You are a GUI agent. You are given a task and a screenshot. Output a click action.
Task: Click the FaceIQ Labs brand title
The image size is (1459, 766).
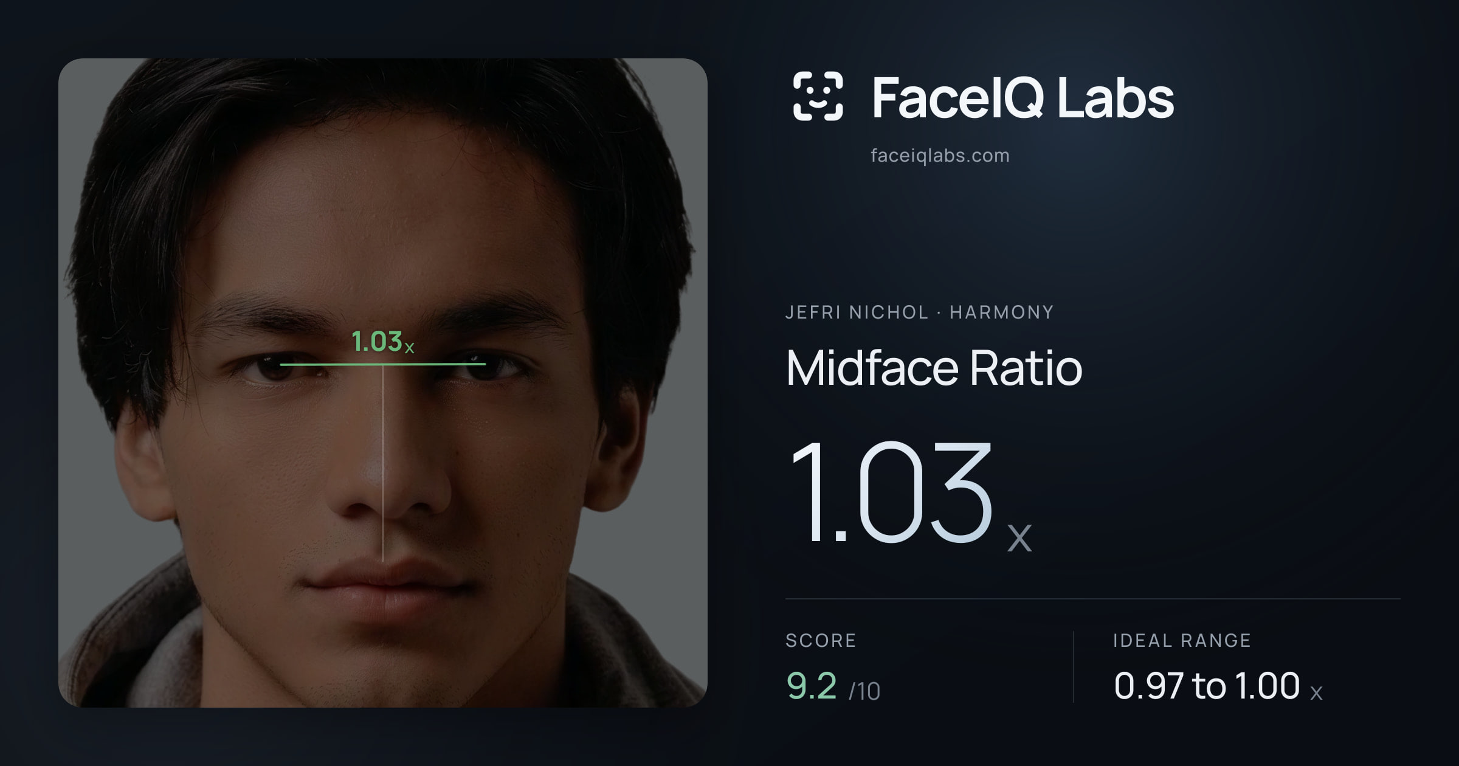1023,98
